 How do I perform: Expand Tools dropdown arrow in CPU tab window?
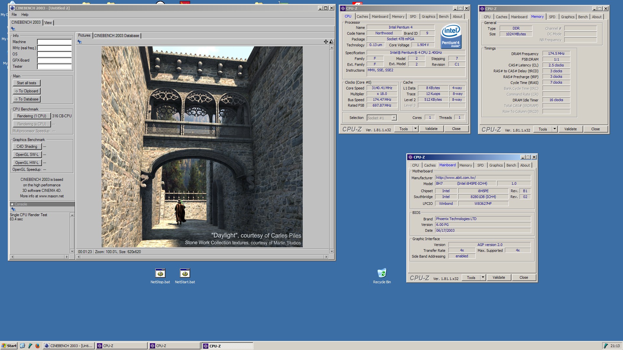[x=415, y=129]
